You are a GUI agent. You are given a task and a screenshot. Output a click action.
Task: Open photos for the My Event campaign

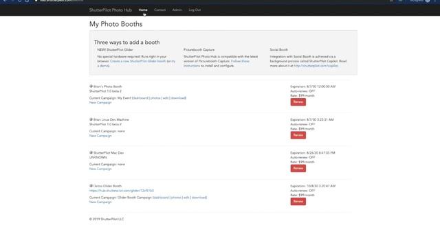(155, 98)
